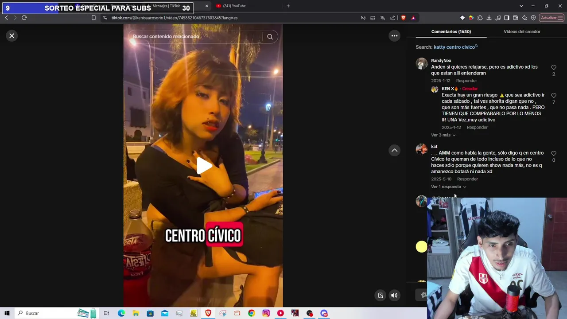Toggle the video sound speaker button
The image size is (567, 319).
point(394,296)
